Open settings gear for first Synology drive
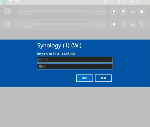 pos(123,11)
